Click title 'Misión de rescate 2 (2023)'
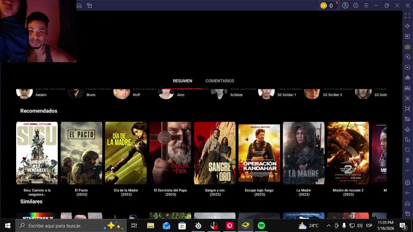 (348, 192)
